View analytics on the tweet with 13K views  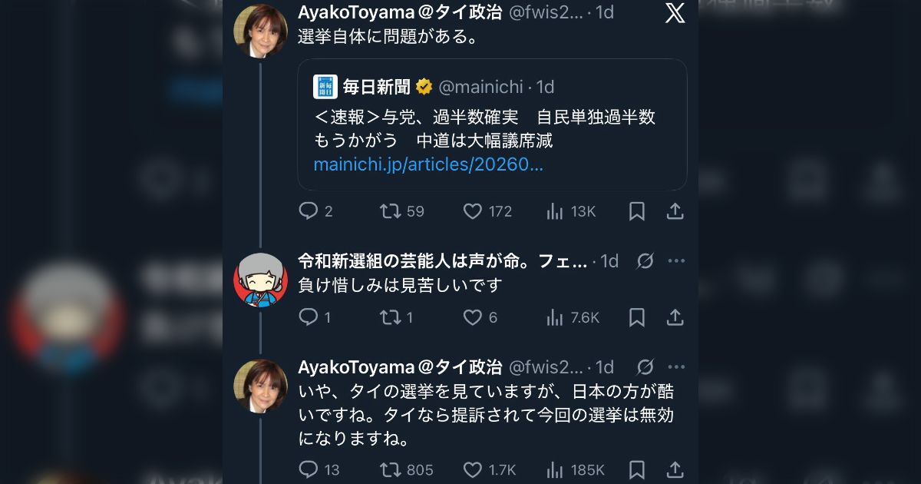tap(554, 211)
